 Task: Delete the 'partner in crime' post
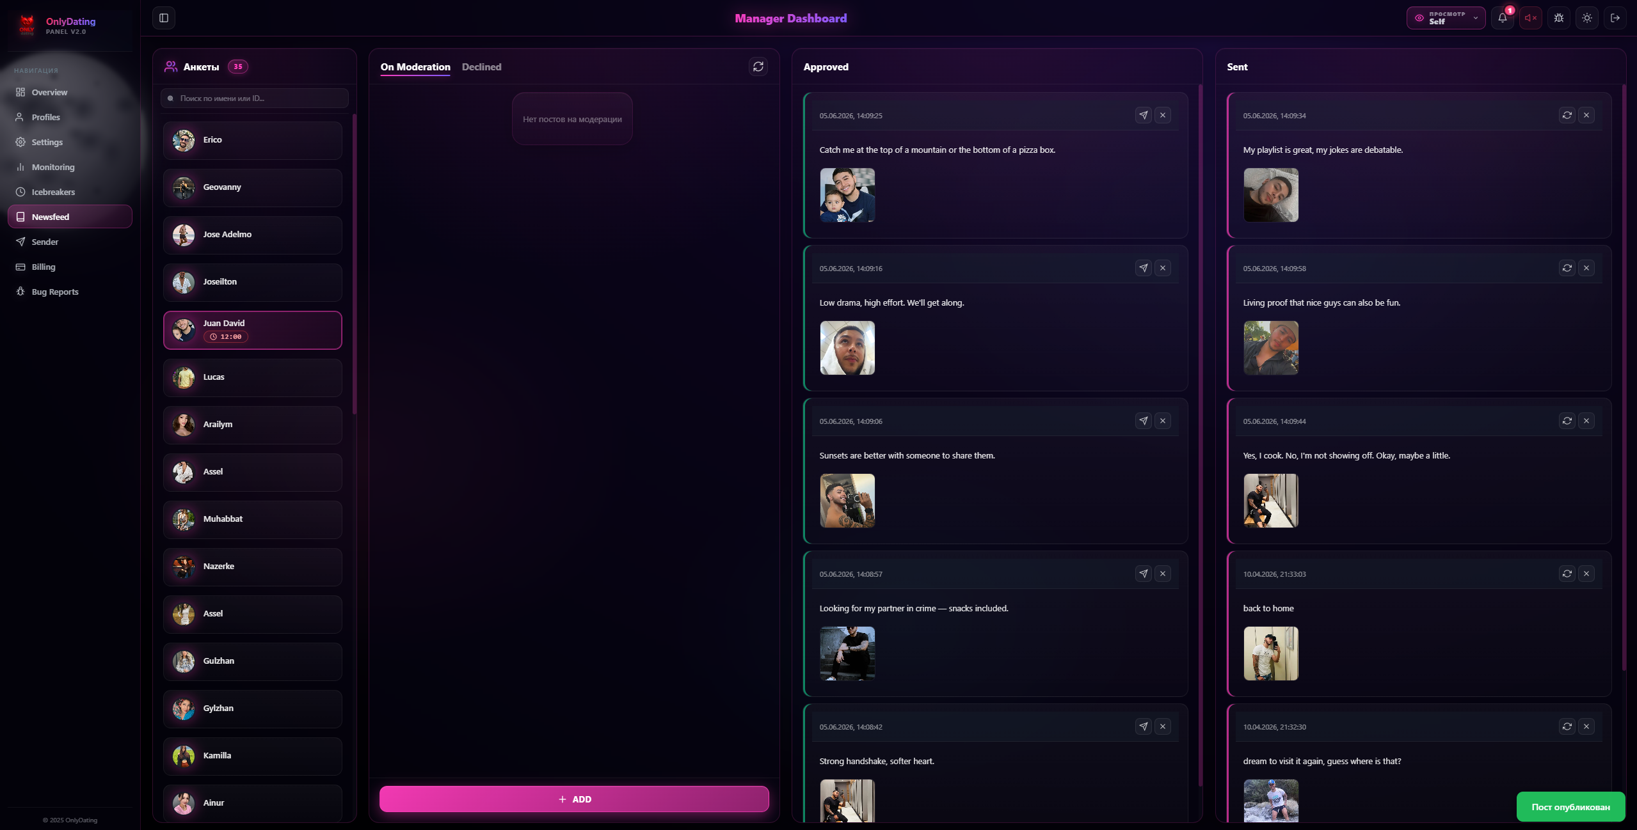[x=1162, y=574]
